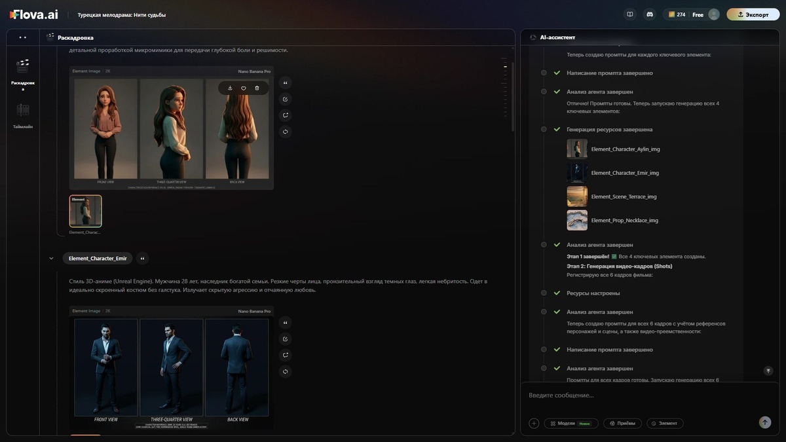Click 'Этап 2: Генерация видео-кадров (Shots)' text
Image resolution: width=786 pixels, height=442 pixels.
[619, 266]
